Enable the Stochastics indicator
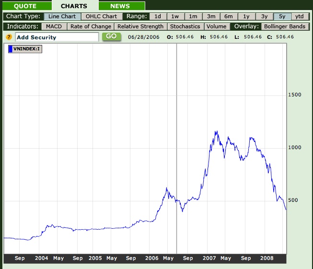The height and width of the screenshot is (269, 313). [185, 26]
